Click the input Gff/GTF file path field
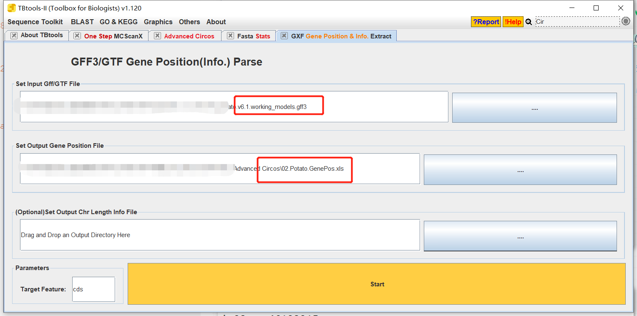The height and width of the screenshot is (316, 637). point(234,107)
